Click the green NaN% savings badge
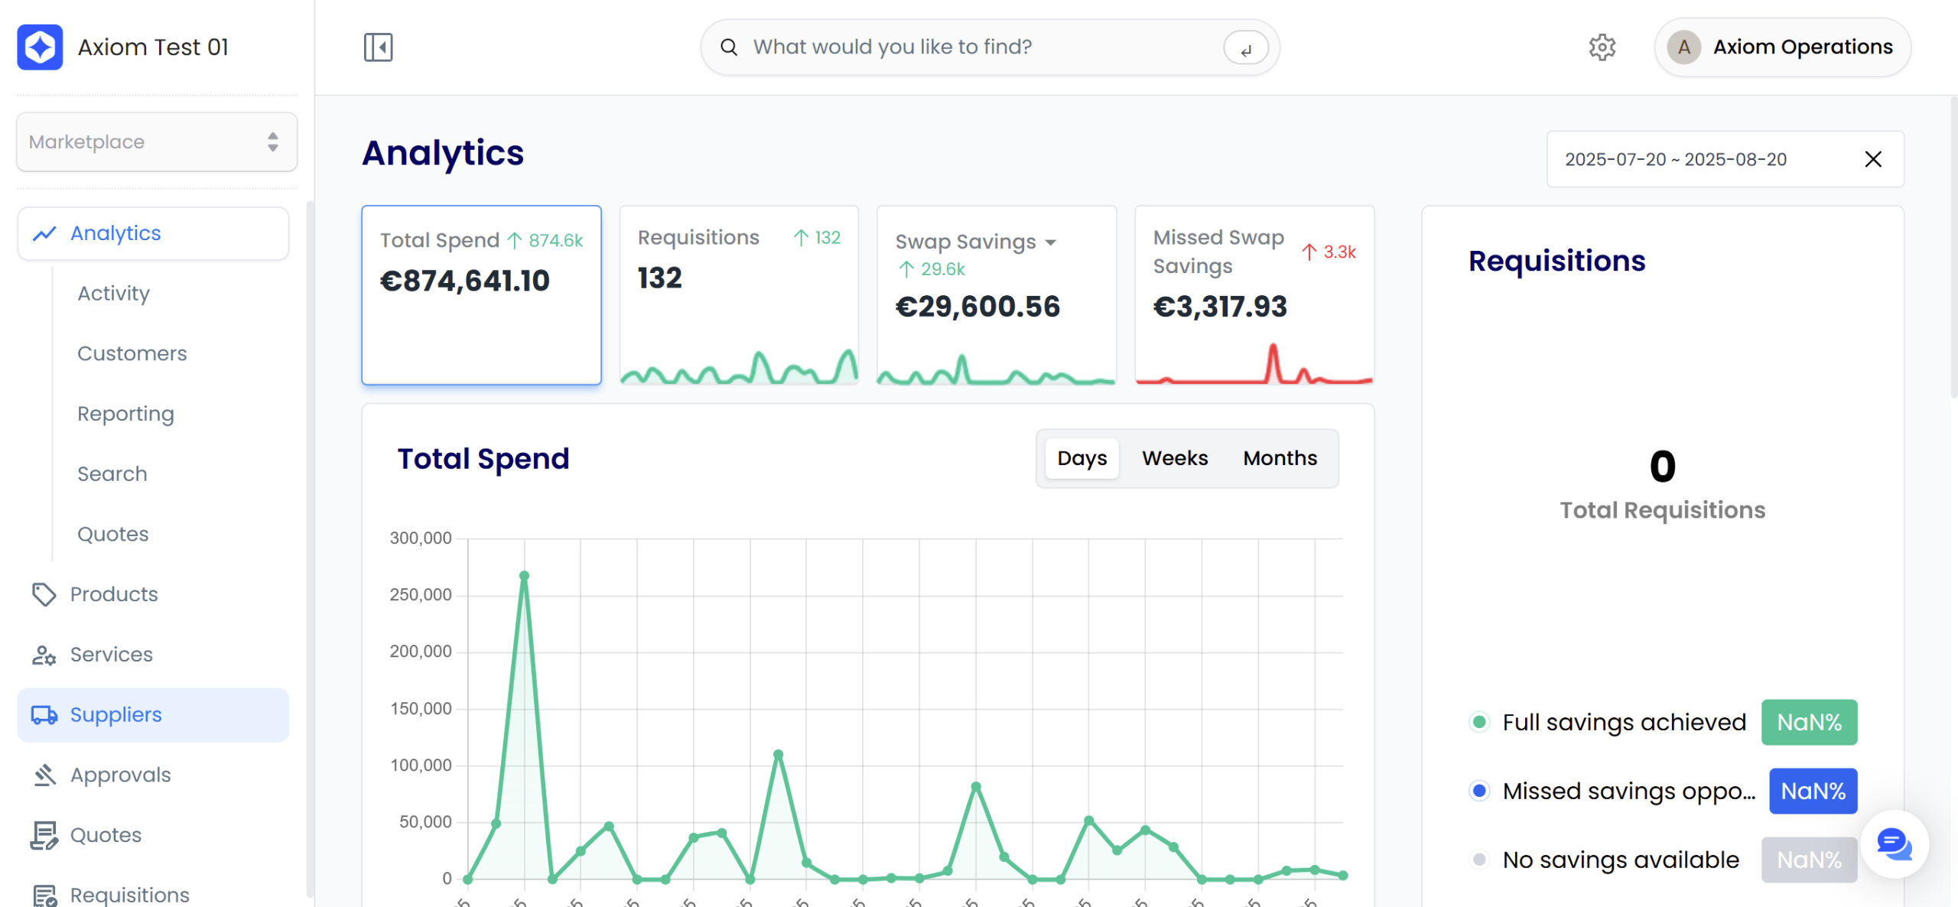This screenshot has width=1958, height=907. [1809, 722]
